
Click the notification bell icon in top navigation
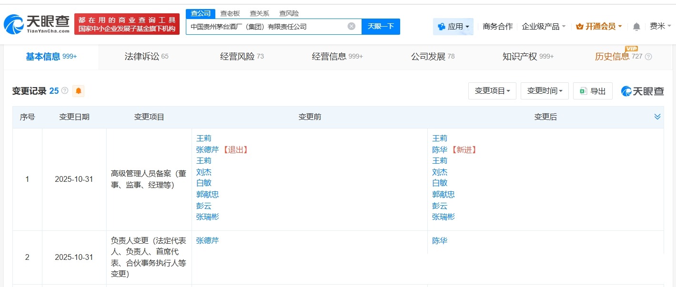636,27
